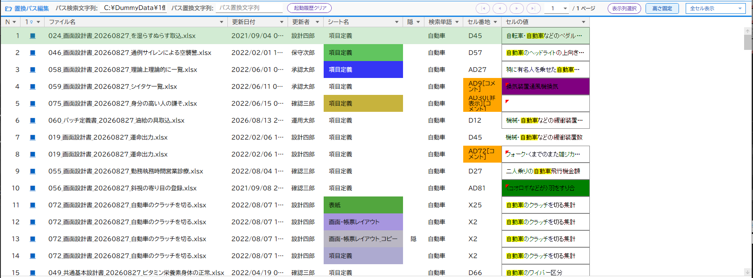
Task: Click the green コオロギ cell value in row 10
Action: tap(546, 188)
